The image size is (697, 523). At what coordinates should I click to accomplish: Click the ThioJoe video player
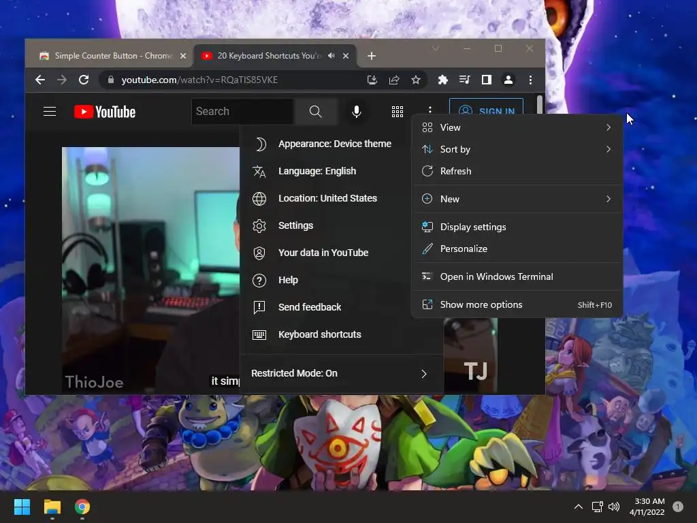[150, 270]
